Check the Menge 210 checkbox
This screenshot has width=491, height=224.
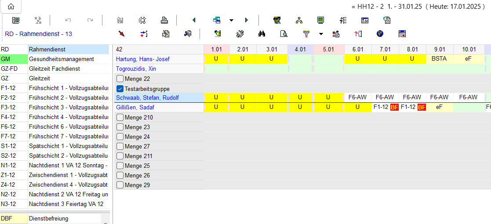pos(120,118)
